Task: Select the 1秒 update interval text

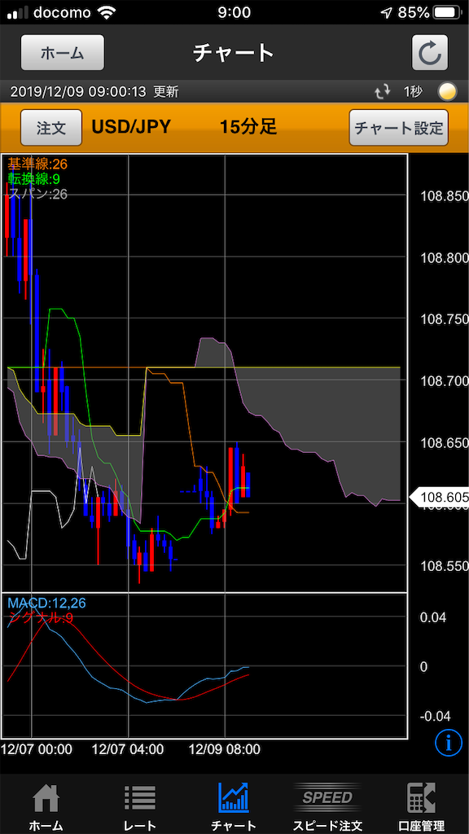Action: [413, 92]
